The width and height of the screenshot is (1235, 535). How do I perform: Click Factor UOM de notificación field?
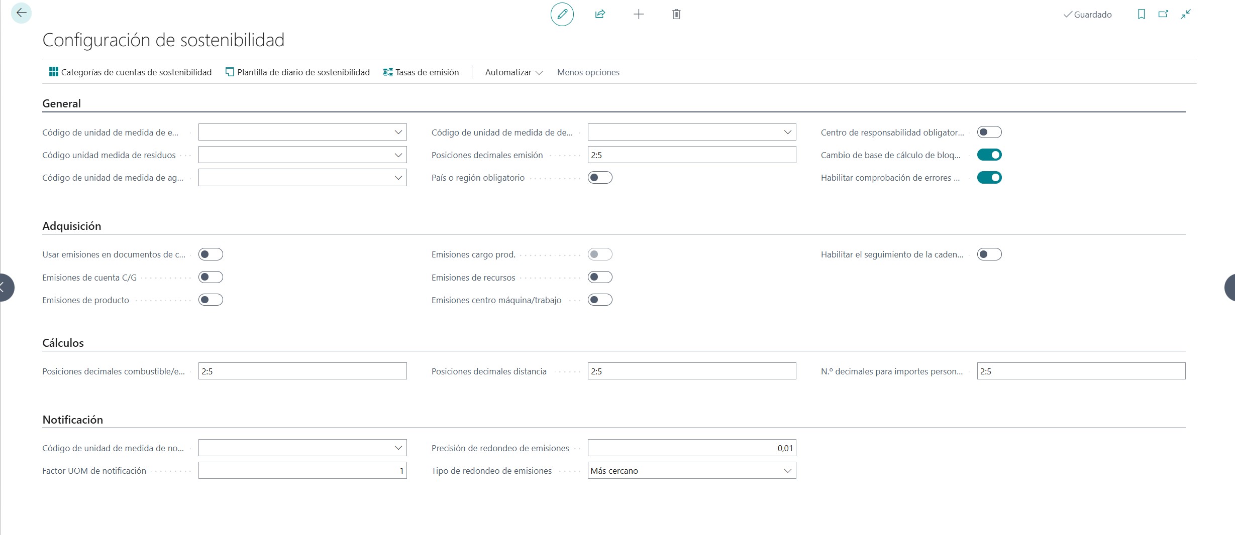pyautogui.click(x=302, y=470)
